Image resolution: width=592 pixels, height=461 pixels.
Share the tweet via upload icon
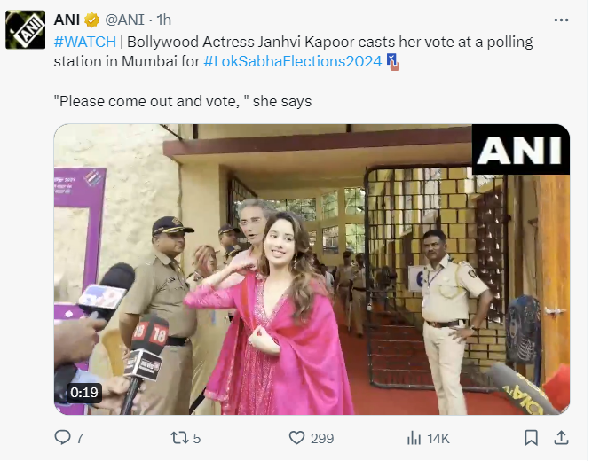561,438
